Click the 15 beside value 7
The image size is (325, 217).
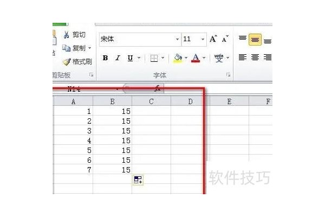pyautogui.click(x=112, y=170)
